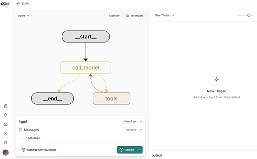Screen dimensions: 257x159
Task: Adjust the detail level slider handle
Action: [x=249, y=15]
